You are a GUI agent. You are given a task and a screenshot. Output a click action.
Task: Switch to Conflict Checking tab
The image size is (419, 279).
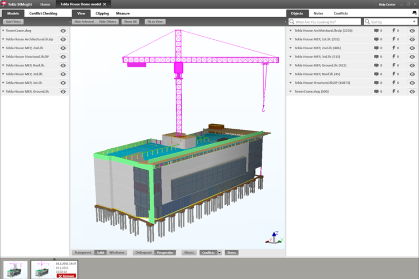coord(43,14)
